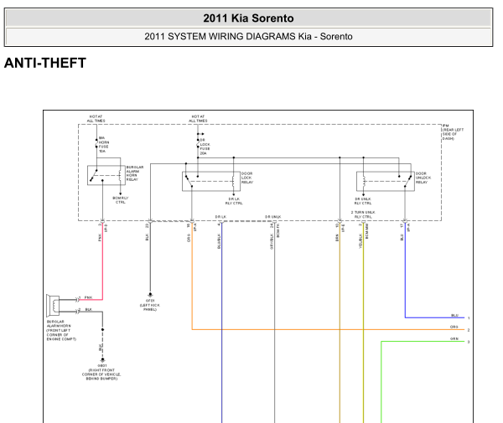The height and width of the screenshot is (423, 503).
Task: Click the burglar alarm horn relay box
Action: 106,175
